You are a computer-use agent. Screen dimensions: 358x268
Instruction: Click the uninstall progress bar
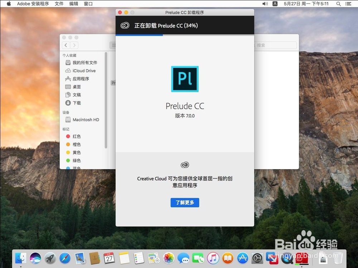pos(185,35)
